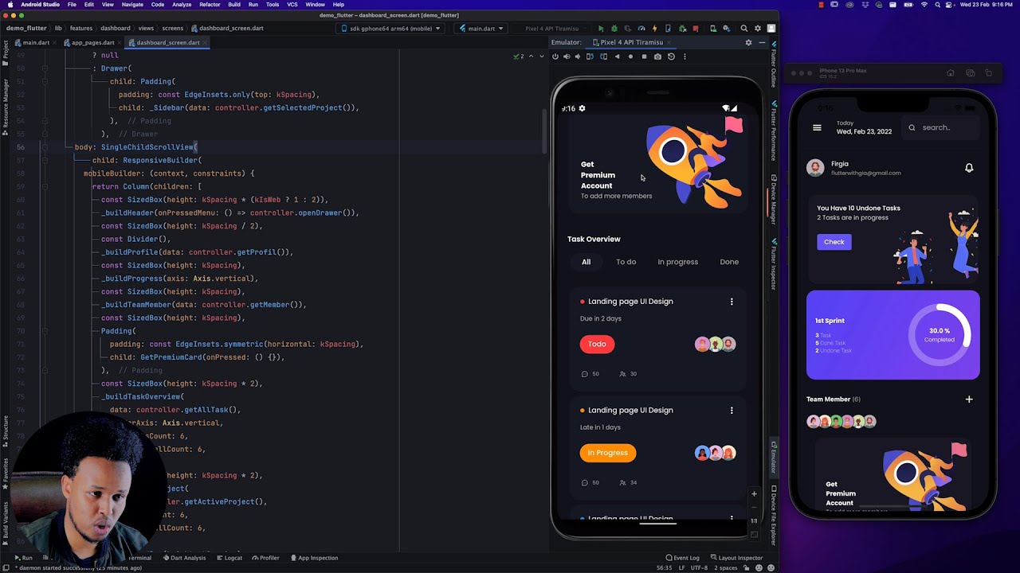This screenshot has height=573, width=1020.
Task: Jump to next highlighted problem arrow
Action: pos(542,57)
